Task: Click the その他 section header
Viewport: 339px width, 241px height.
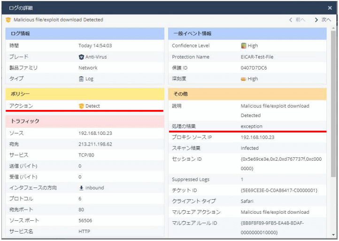Action: [247, 94]
